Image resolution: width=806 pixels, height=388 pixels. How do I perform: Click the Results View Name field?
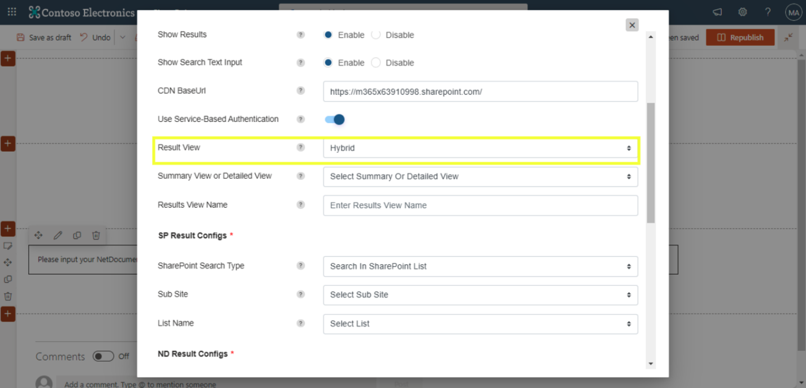[481, 205]
